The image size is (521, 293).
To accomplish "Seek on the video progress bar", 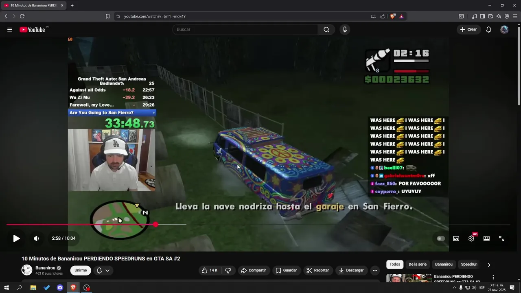I will point(258,225).
